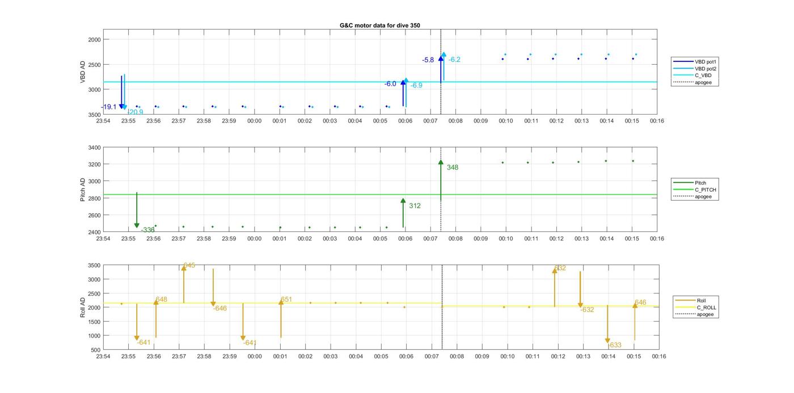
Task: Click the 'Roll AD' y-axis label
Action: pos(83,307)
